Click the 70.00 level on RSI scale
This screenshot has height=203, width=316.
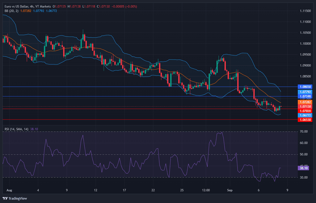[x=304, y=132]
